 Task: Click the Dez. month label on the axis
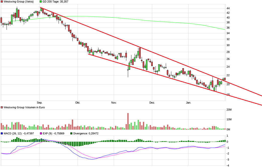[x=152, y=103]
